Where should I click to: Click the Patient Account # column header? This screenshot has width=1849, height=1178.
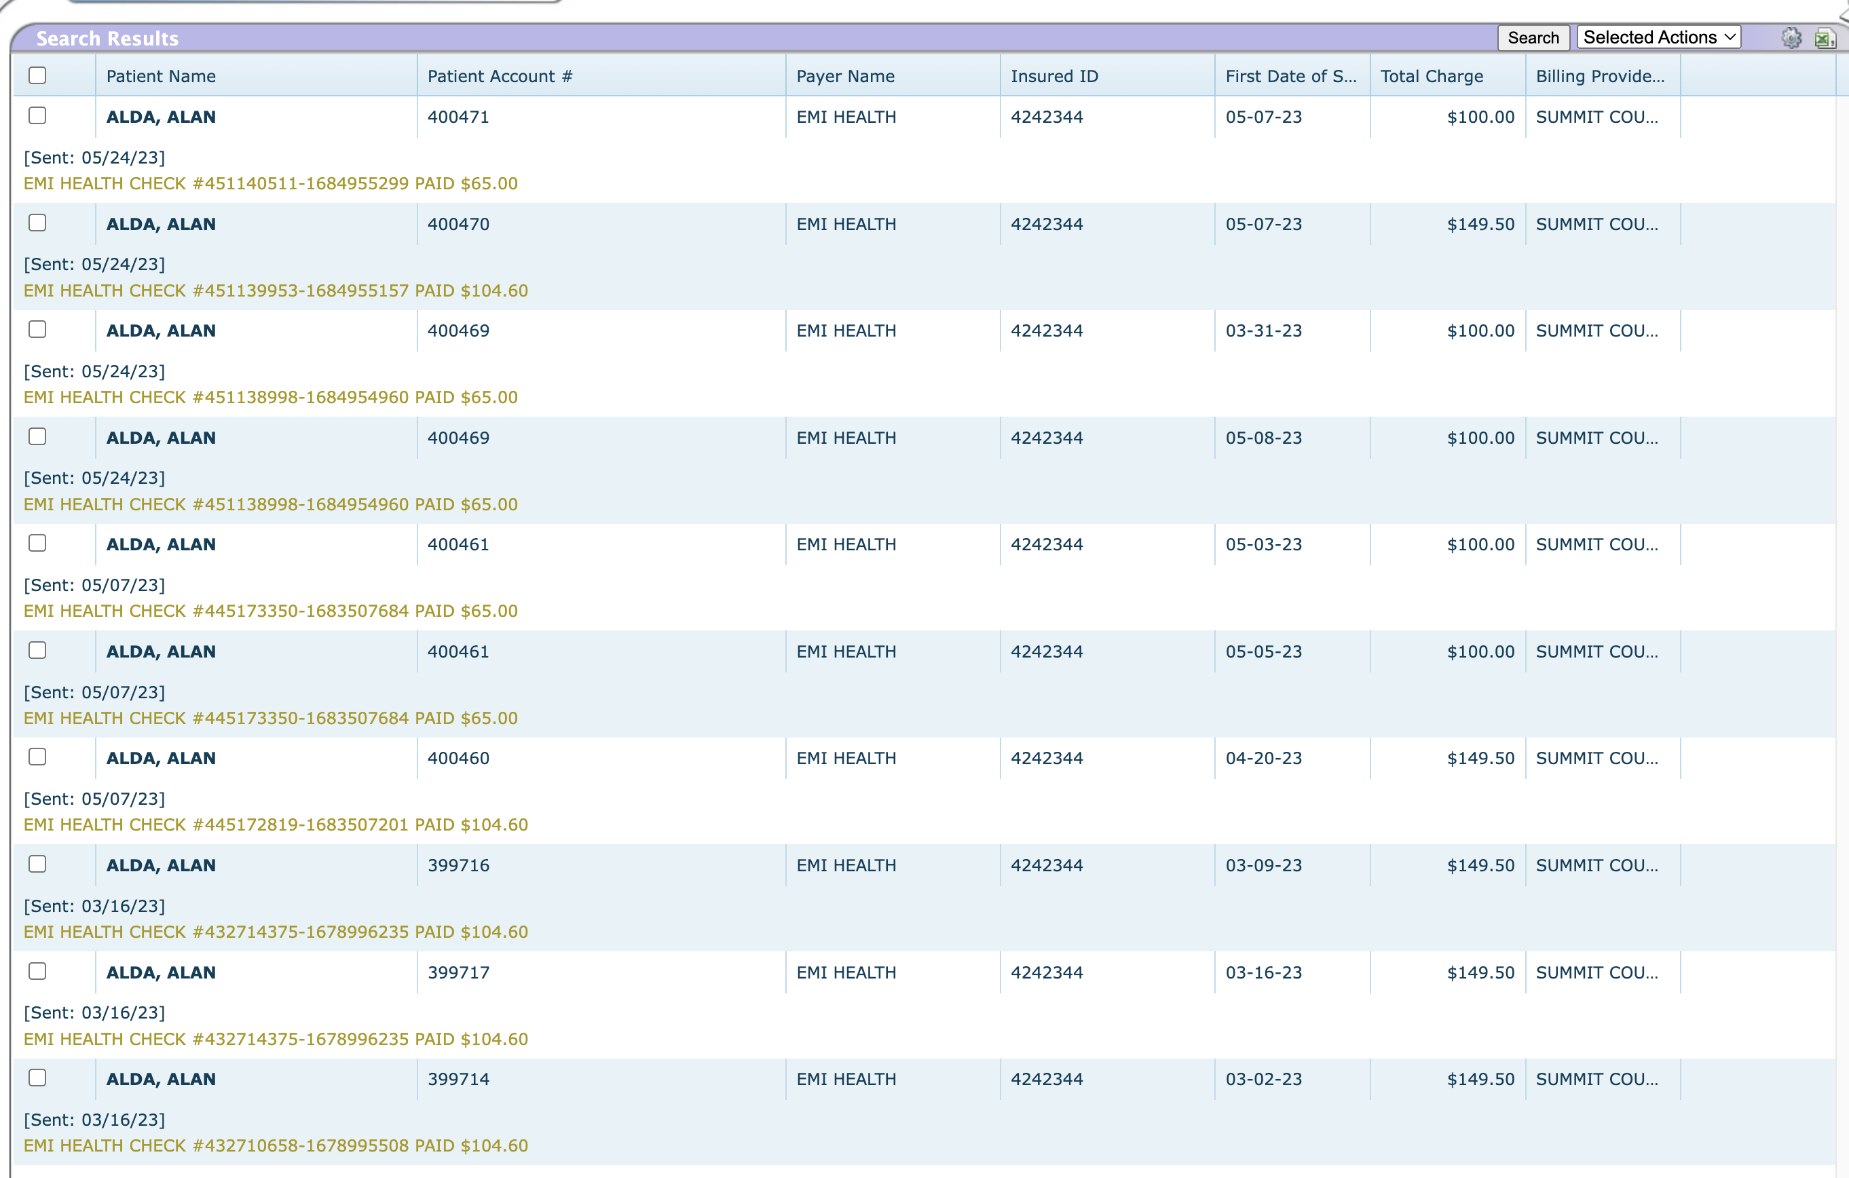(x=499, y=76)
